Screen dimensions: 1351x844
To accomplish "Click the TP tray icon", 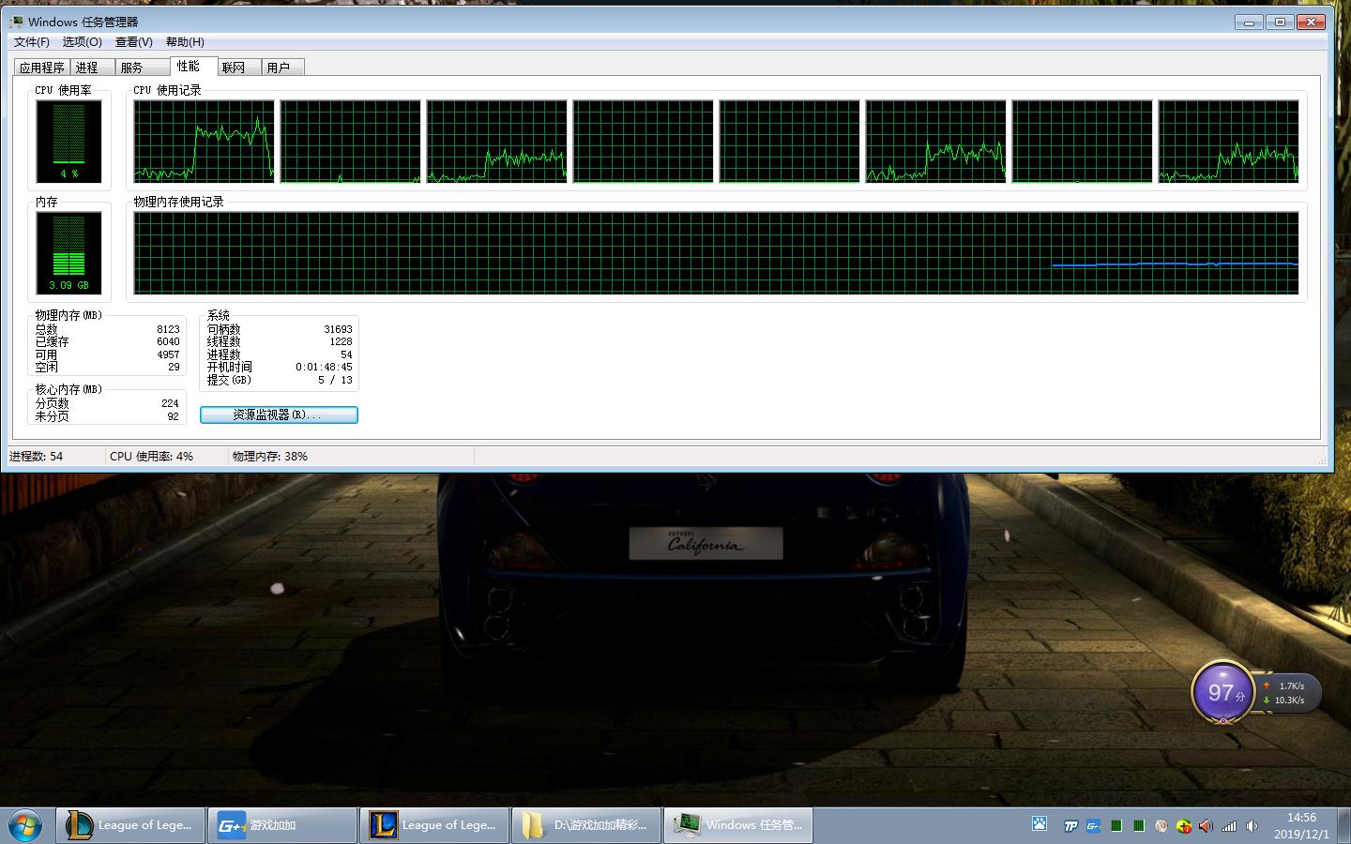I will 1070,826.
